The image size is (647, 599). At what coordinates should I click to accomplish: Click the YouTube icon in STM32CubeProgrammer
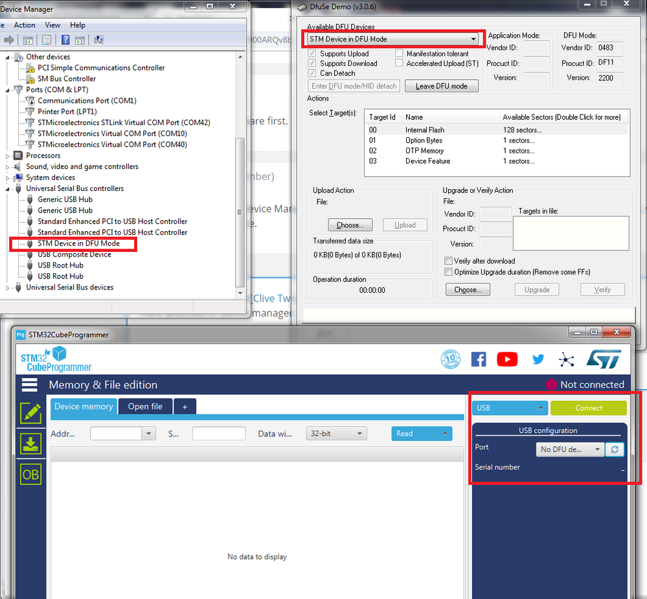tap(507, 359)
